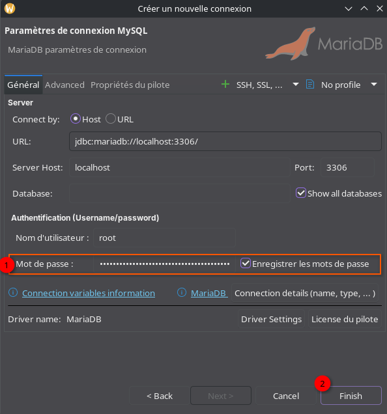Switch to the Advanced tab
The image size is (387, 414).
click(64, 85)
